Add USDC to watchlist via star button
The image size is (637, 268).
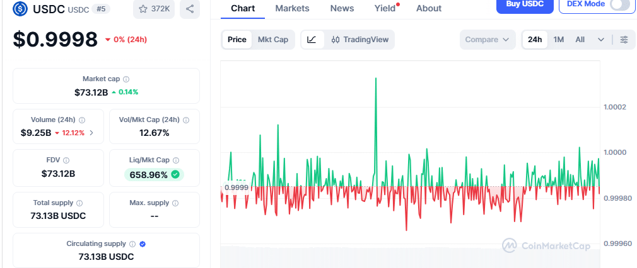[153, 9]
